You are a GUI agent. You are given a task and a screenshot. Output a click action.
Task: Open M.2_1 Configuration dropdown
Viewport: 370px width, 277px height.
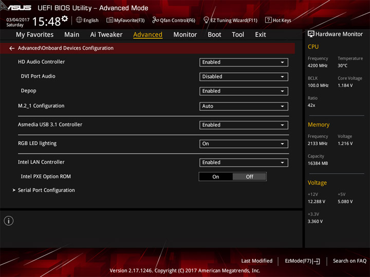[x=244, y=106]
